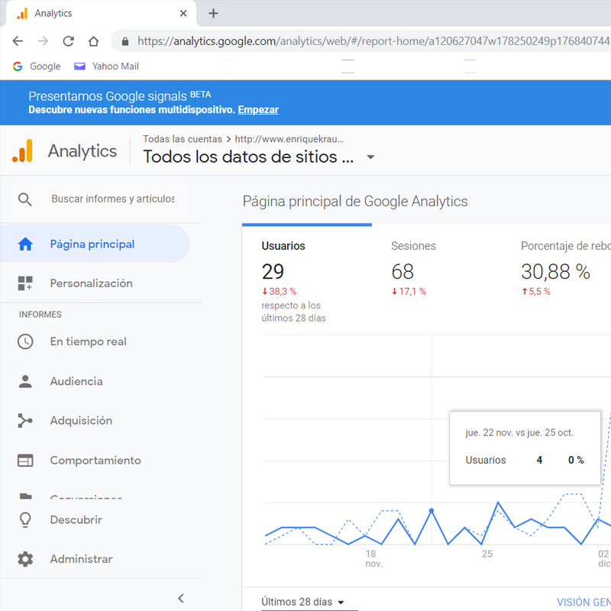Expand En tiempo real reports

tap(88, 341)
